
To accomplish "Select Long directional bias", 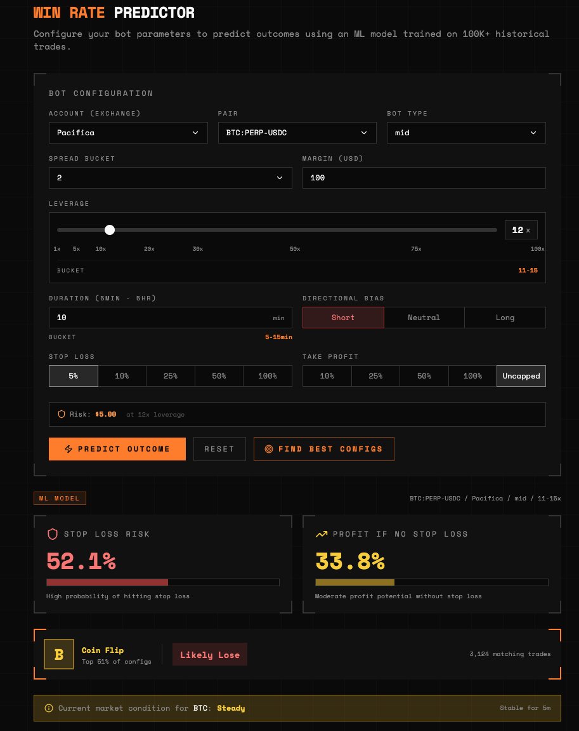I will tap(505, 318).
